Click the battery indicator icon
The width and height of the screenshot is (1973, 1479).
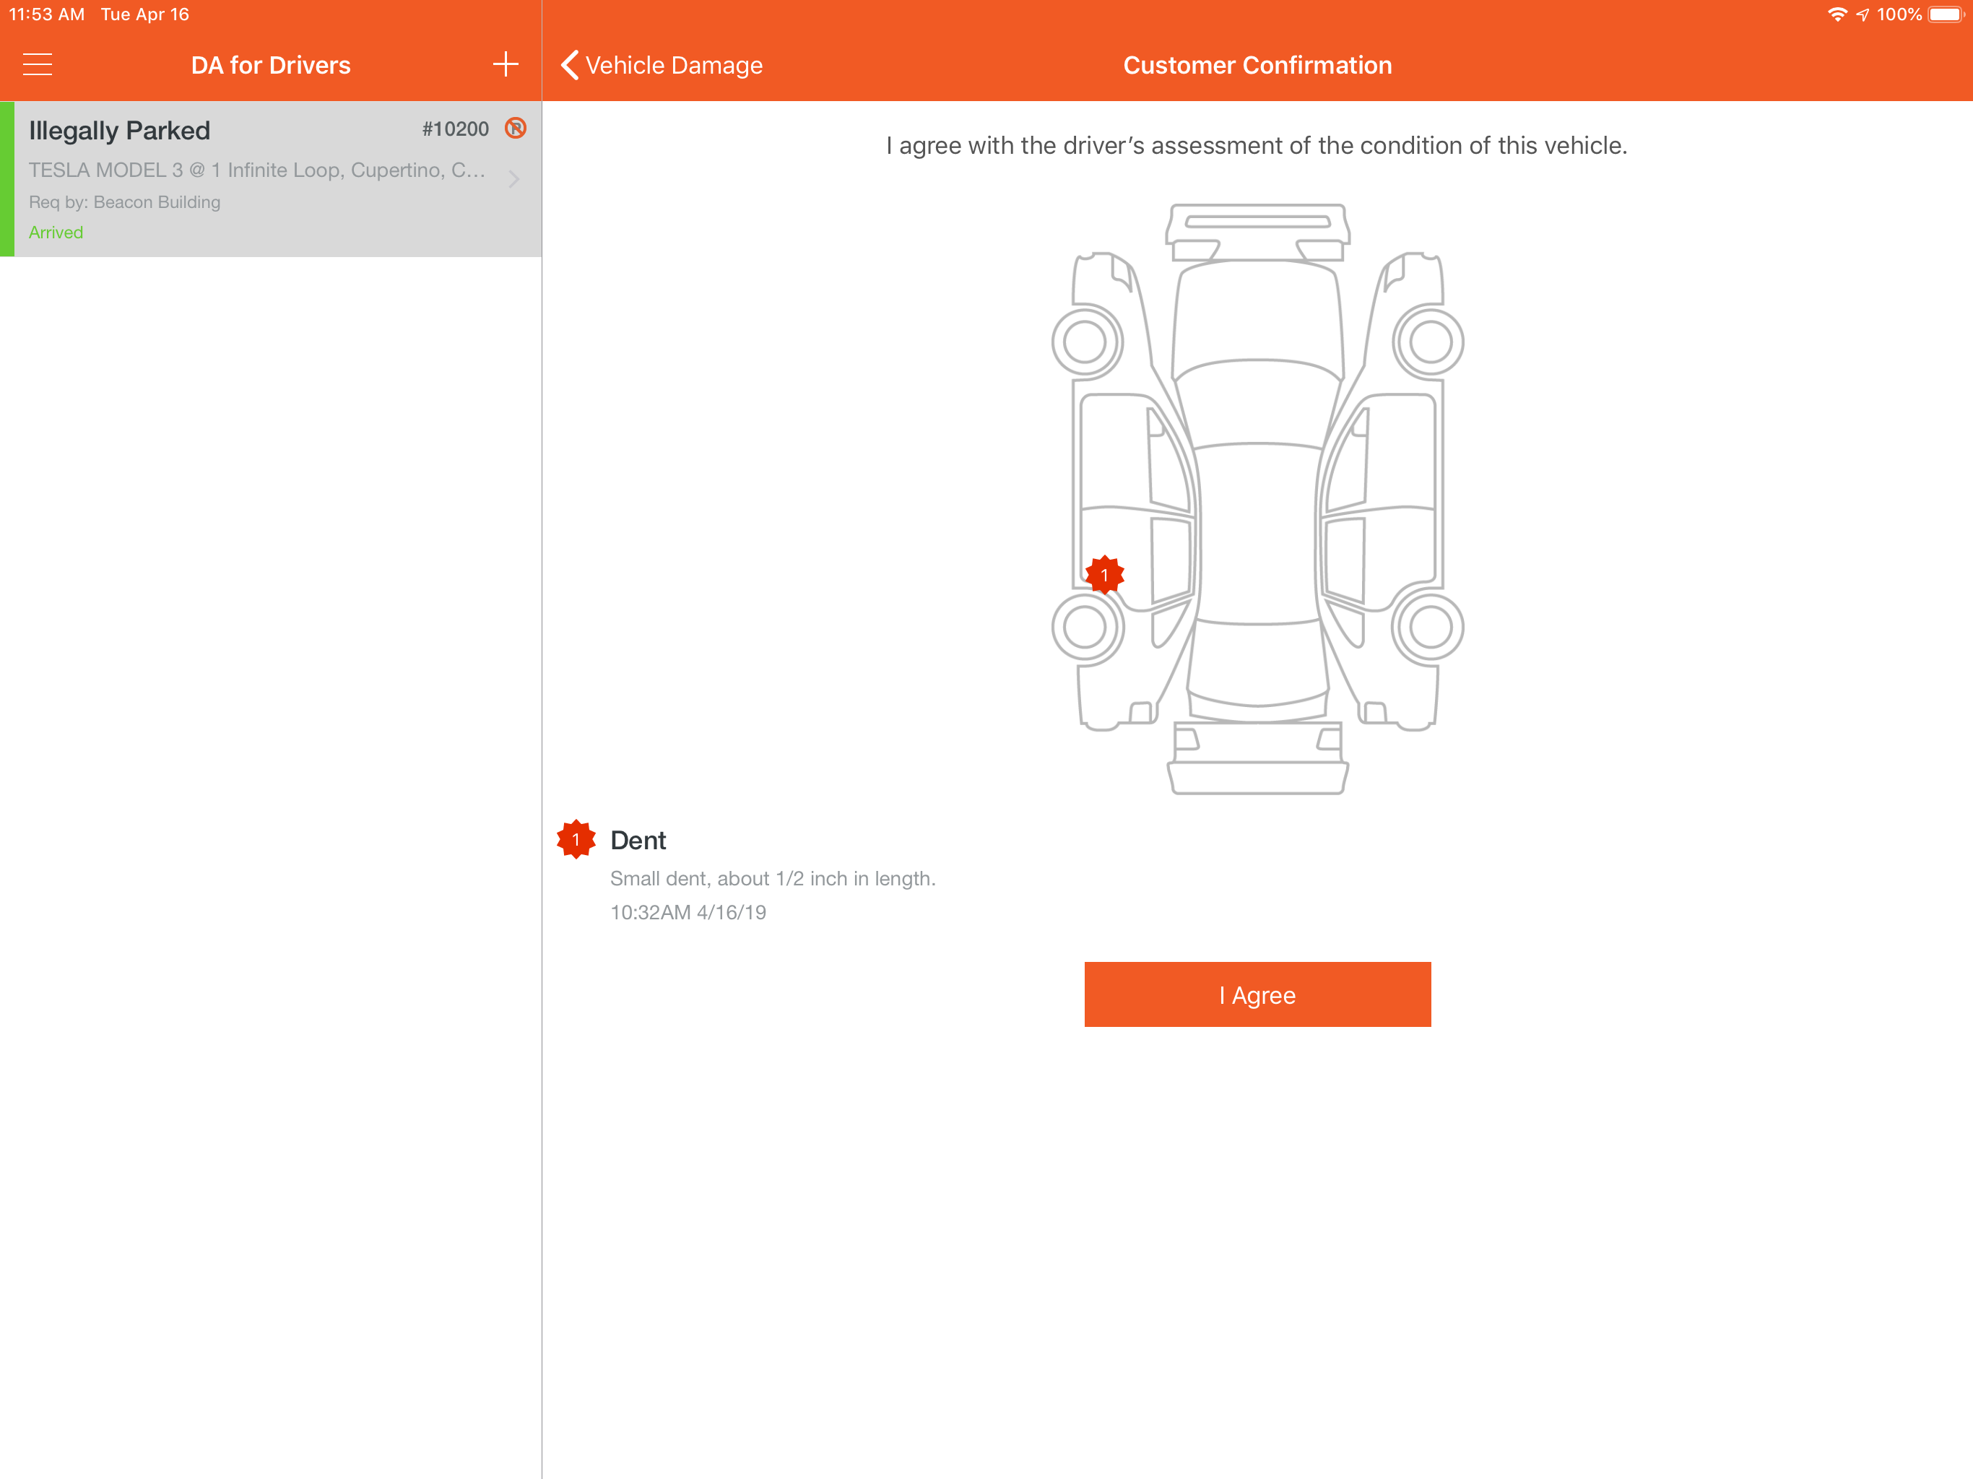(x=1946, y=14)
